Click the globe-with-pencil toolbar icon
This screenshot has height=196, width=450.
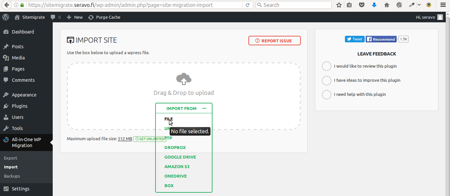click(399, 5)
